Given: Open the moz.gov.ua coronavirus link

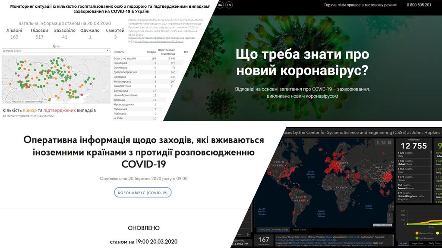Looking at the screenshot, I should pyautogui.click(x=158, y=42).
